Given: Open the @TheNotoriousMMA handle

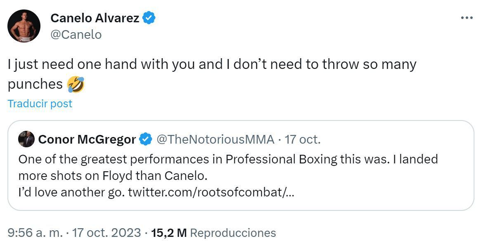Looking at the screenshot, I should click(215, 139).
